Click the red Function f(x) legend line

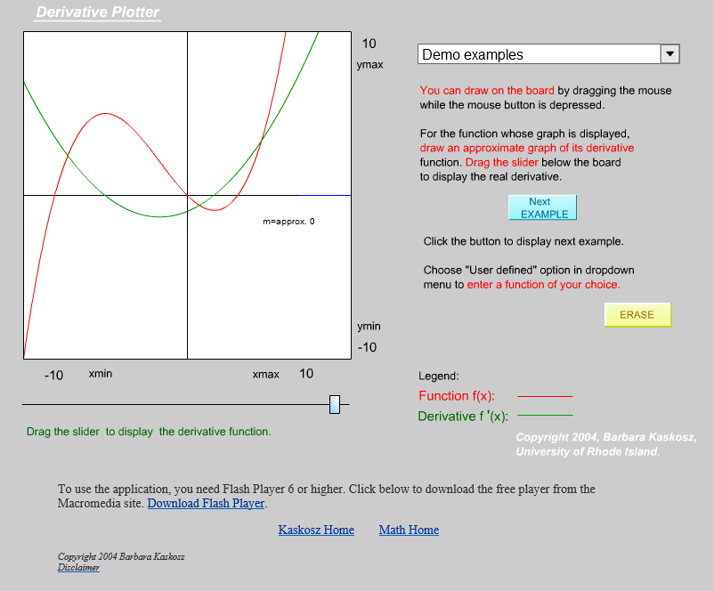click(x=545, y=396)
